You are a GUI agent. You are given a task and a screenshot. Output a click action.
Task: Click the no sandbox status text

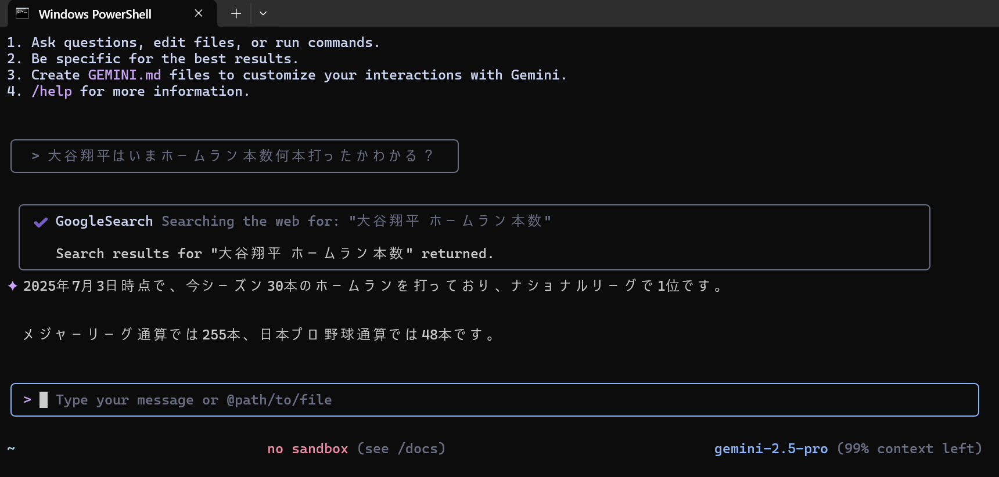click(x=308, y=449)
